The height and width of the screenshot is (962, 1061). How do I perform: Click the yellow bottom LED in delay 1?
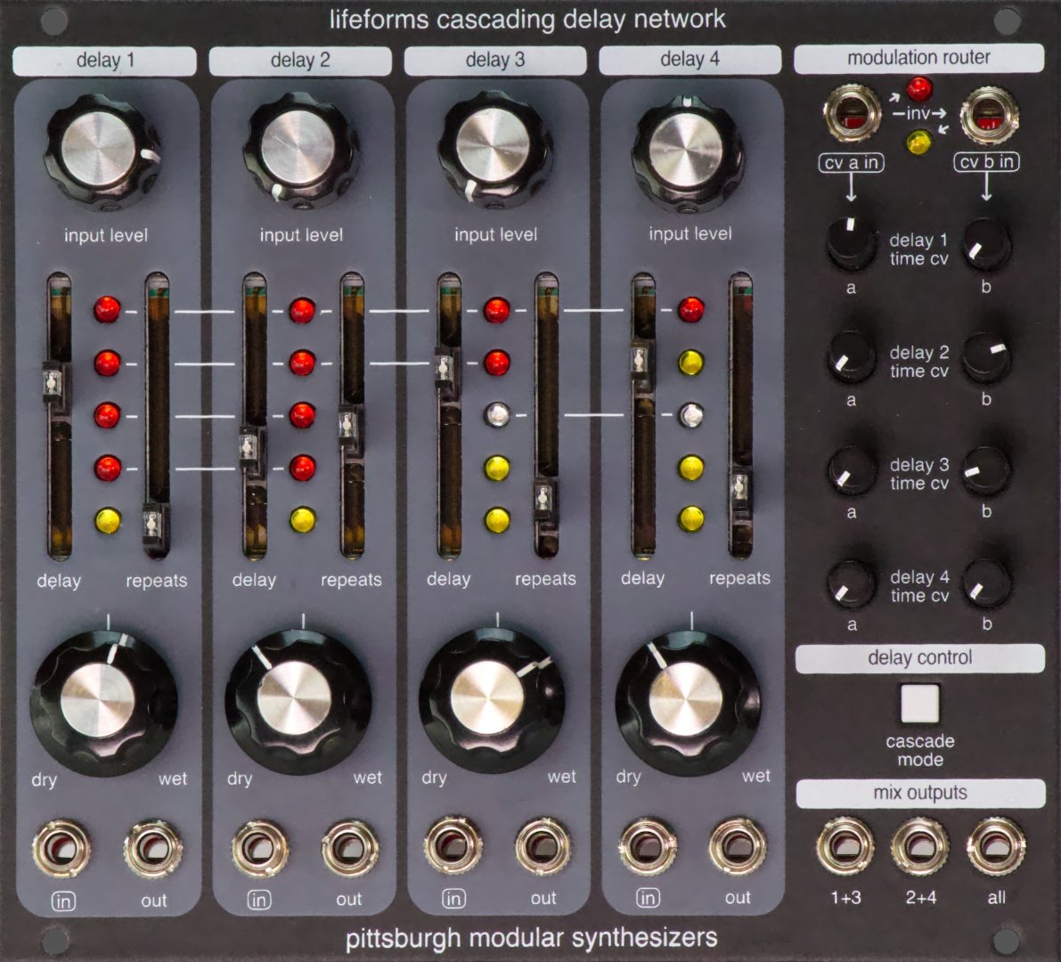click(x=108, y=520)
